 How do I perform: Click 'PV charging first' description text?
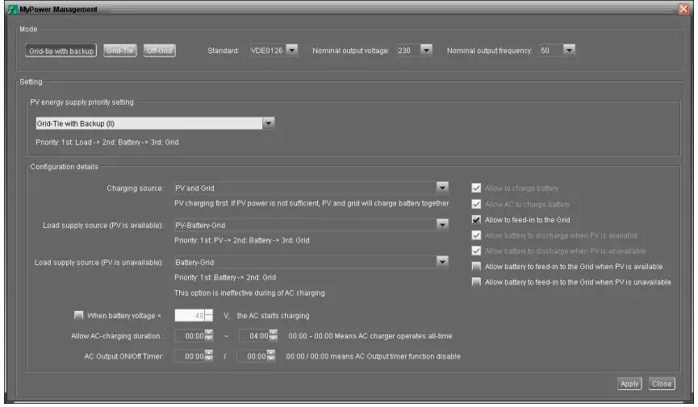point(311,203)
